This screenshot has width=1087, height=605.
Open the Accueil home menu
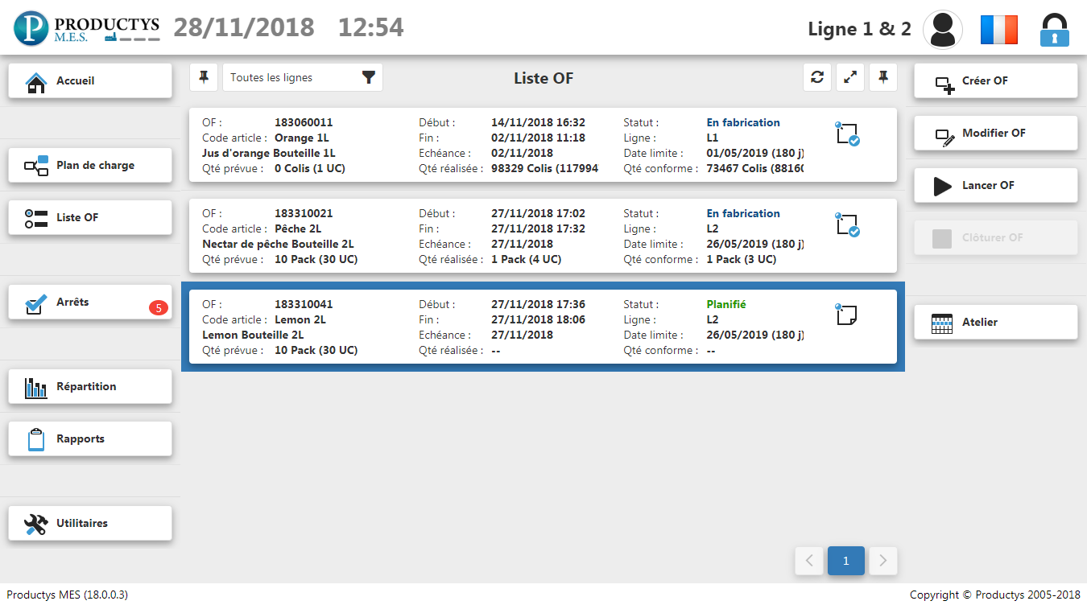coord(90,81)
